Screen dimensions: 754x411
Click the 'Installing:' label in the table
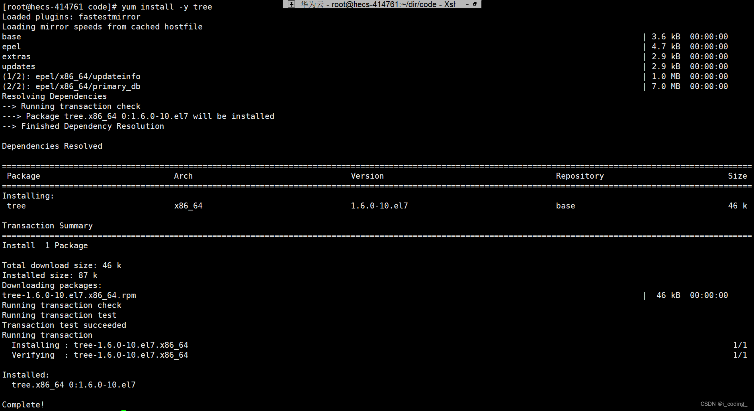pyautogui.click(x=28, y=196)
